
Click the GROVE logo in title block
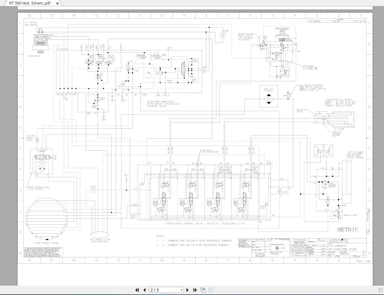(339, 241)
